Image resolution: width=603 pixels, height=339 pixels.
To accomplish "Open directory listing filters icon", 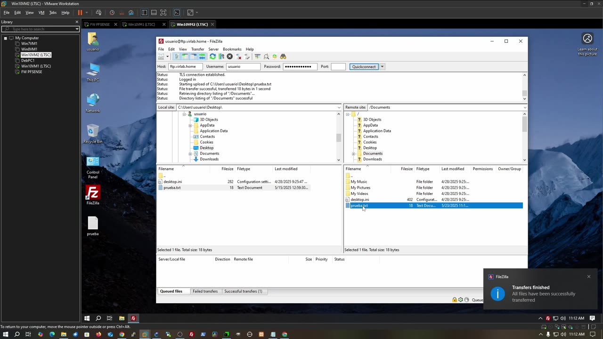I will tap(257, 56).
